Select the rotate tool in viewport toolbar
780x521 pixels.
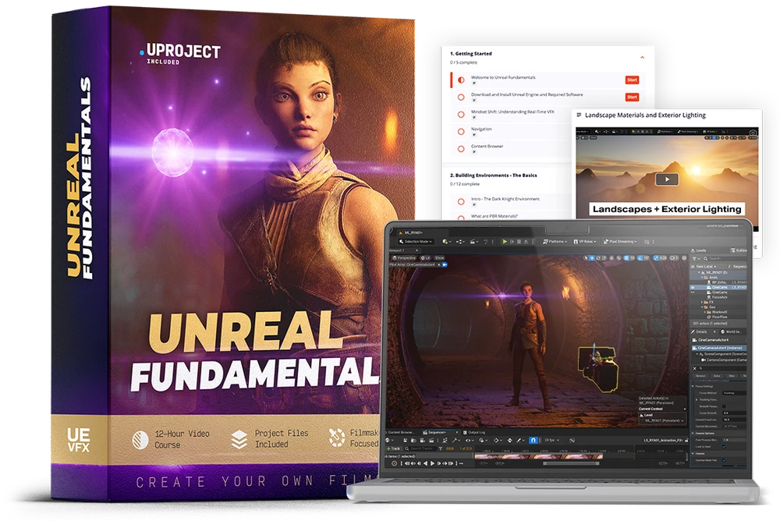click(598, 257)
